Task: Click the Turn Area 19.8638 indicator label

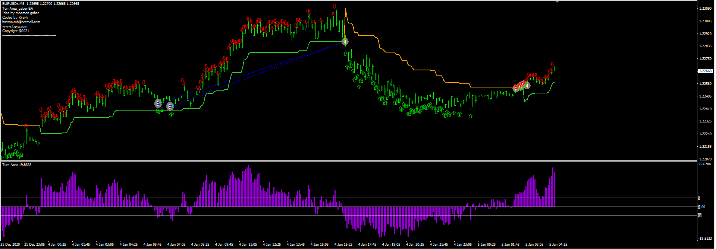Action: point(17,165)
